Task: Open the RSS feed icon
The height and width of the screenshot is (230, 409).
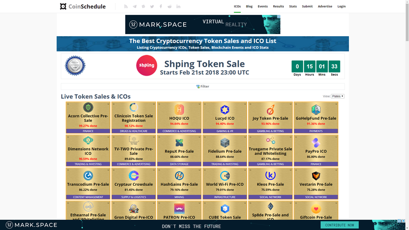Action: (x=126, y=6)
